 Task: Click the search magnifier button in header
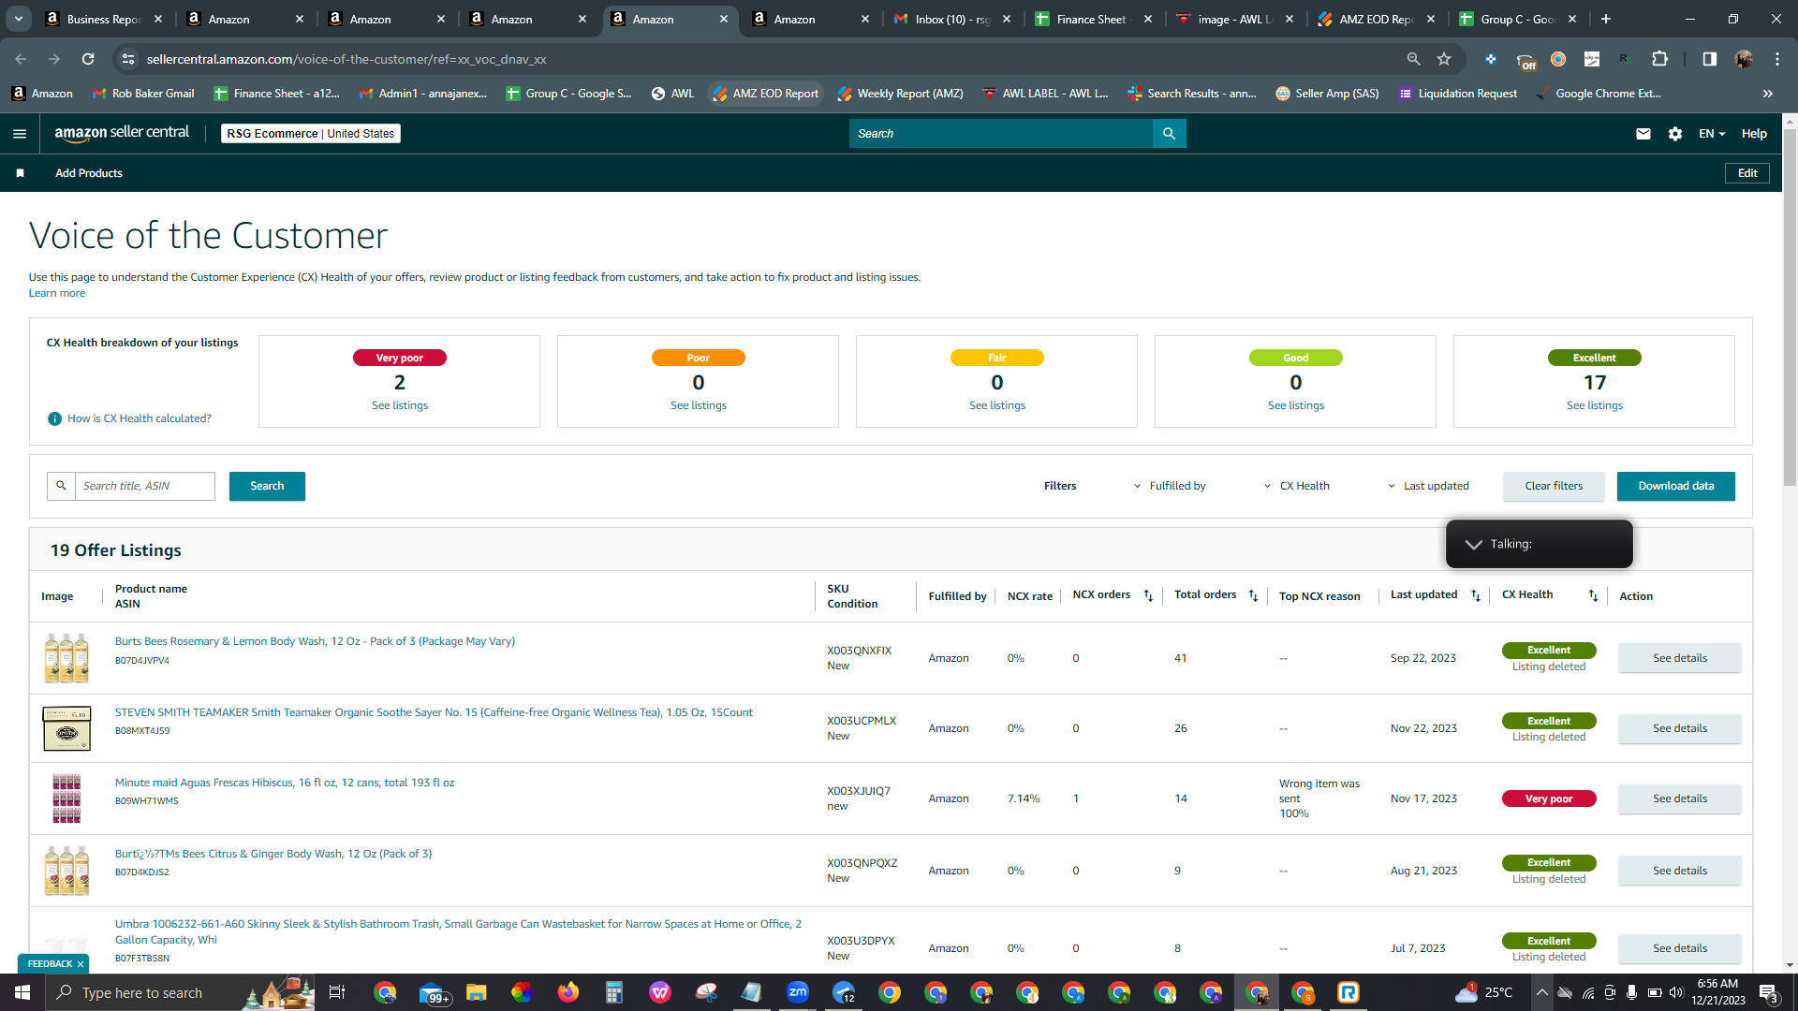(x=1169, y=134)
